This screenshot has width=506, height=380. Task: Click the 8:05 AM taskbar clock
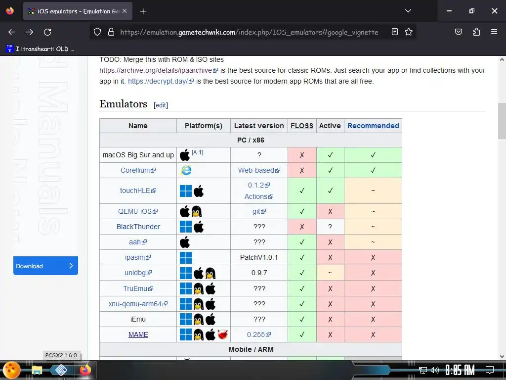pyautogui.click(x=460, y=370)
